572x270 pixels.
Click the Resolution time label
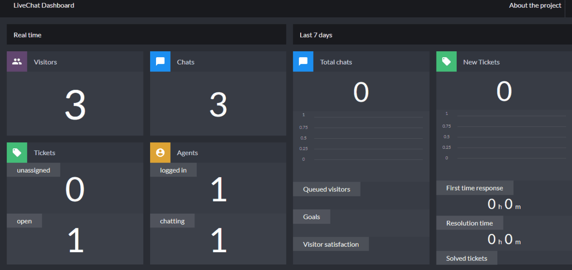pos(469,223)
